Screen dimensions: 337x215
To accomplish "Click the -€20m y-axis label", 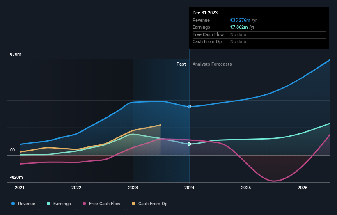I will pyautogui.click(x=16, y=177).
